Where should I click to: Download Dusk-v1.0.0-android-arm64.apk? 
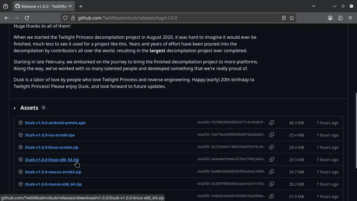pyautogui.click(x=55, y=123)
